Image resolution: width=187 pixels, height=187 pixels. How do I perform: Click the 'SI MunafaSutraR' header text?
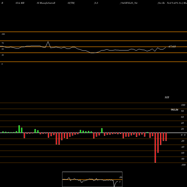pyautogui.click(x=46, y=3)
